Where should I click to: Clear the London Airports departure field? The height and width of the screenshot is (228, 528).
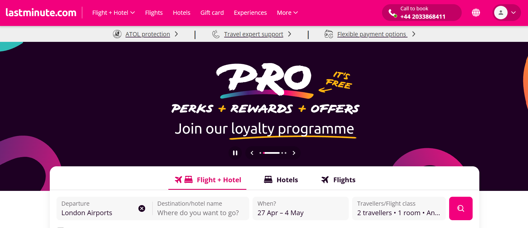(x=142, y=208)
